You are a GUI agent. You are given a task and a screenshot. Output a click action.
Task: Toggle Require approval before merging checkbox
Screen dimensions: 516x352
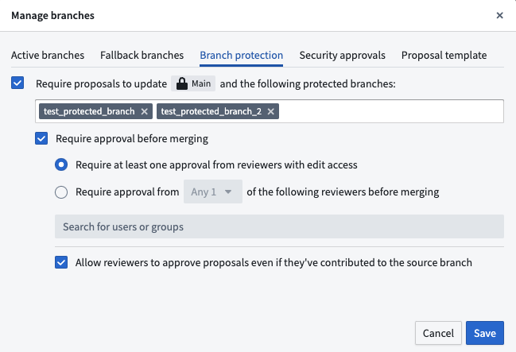click(x=41, y=138)
